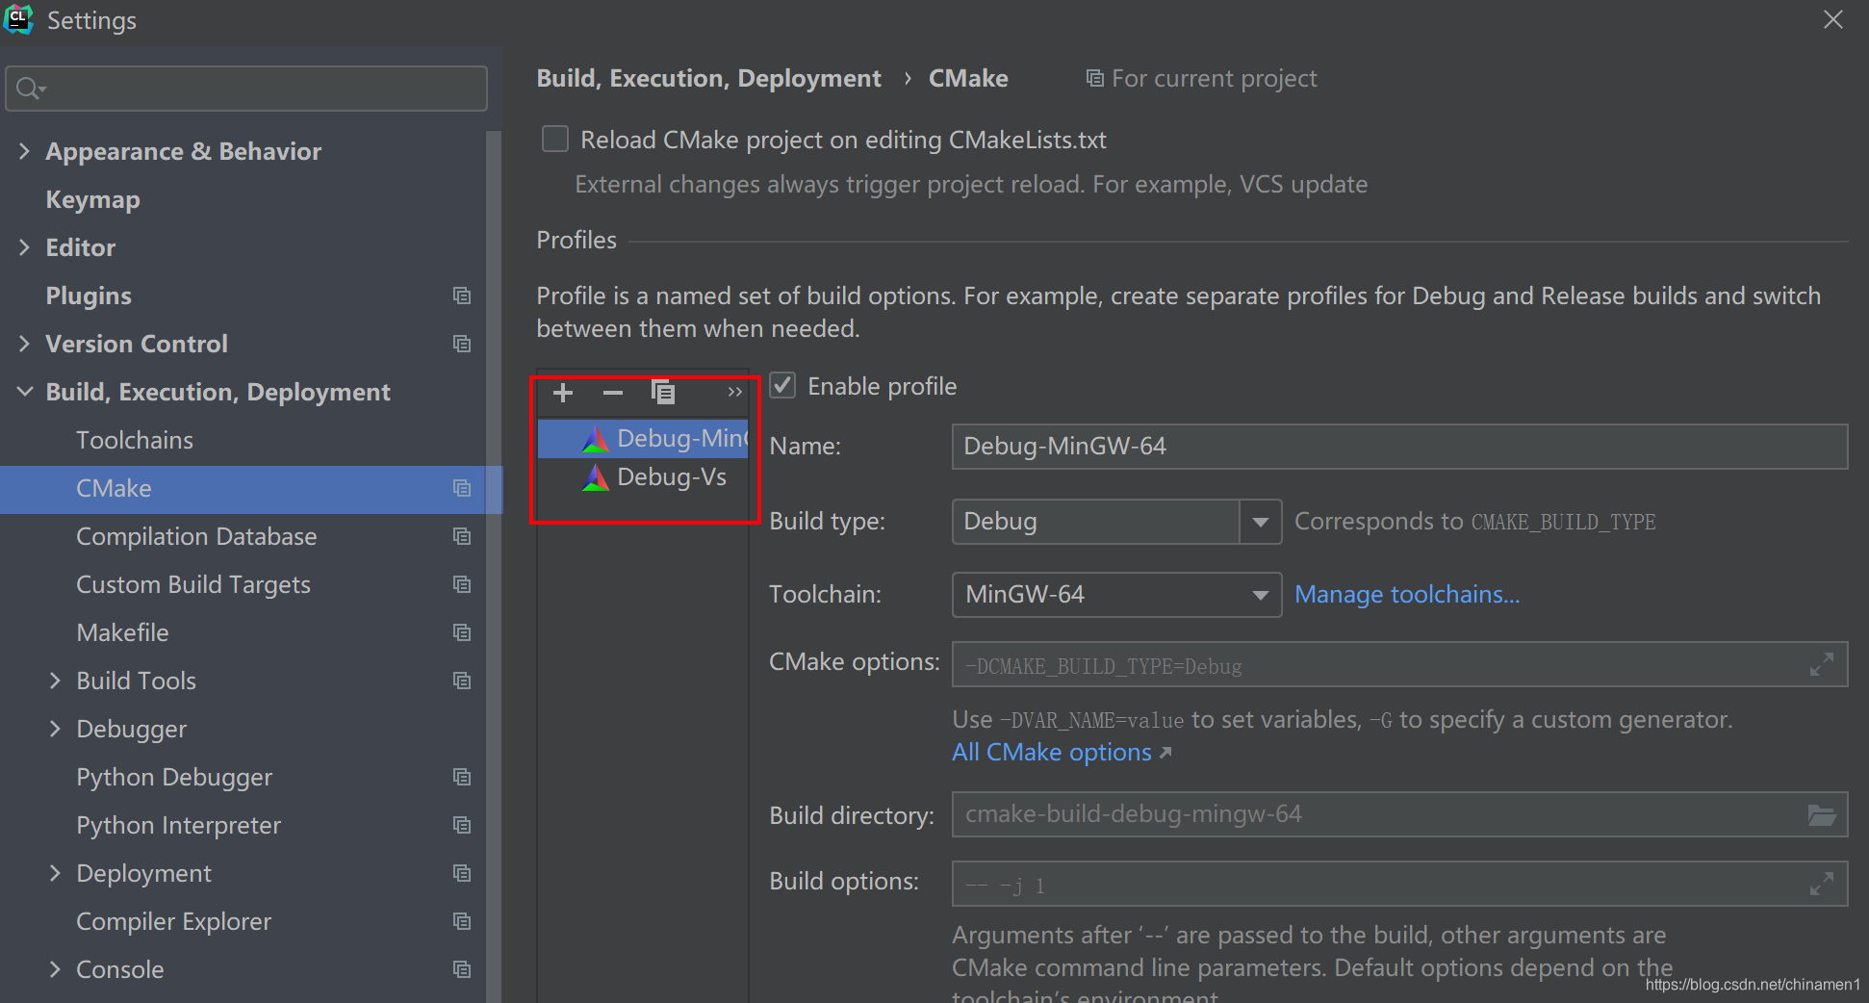Image resolution: width=1869 pixels, height=1003 pixels.
Task: Expand CMake options field with arrows icon
Action: [x=1822, y=664]
